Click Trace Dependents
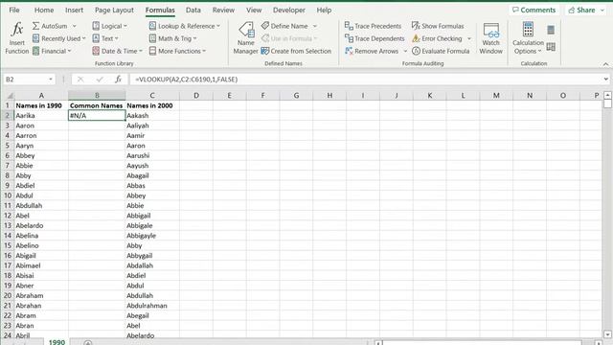The width and height of the screenshot is (613, 345). pyautogui.click(x=375, y=38)
